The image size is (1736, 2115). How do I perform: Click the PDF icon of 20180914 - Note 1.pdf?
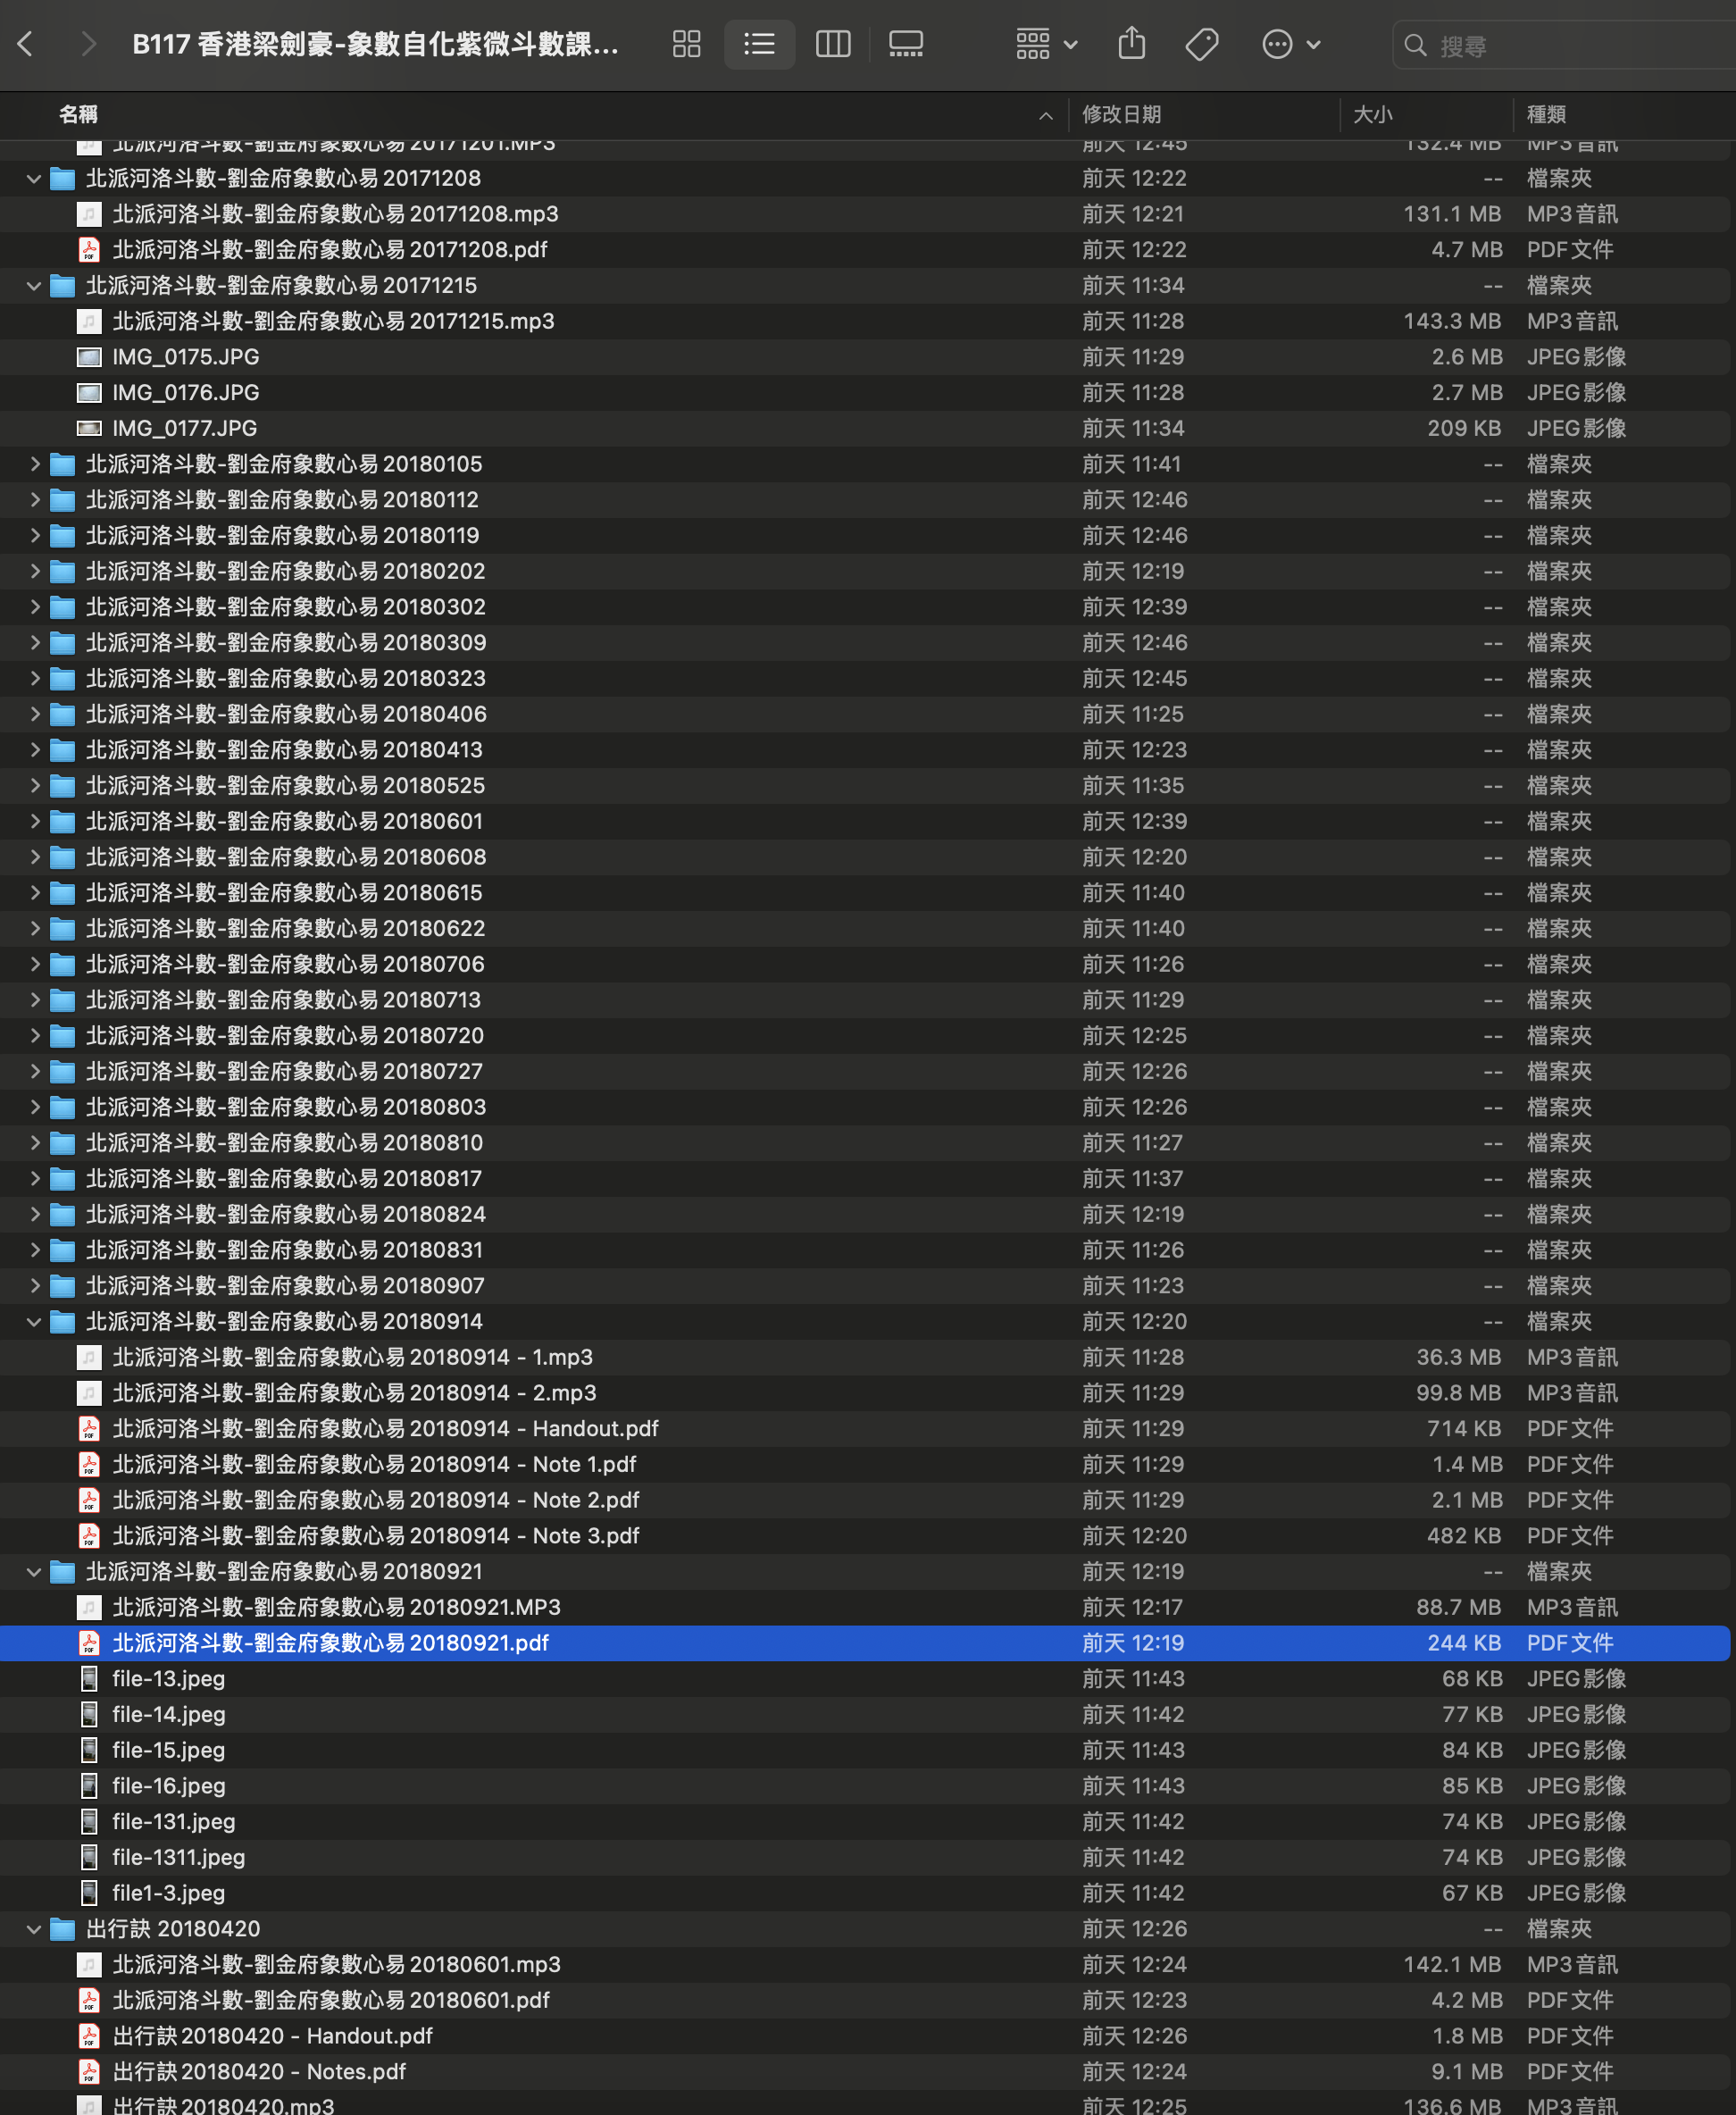click(89, 1465)
